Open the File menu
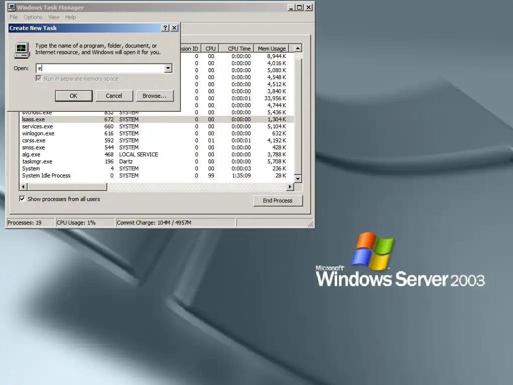The width and height of the screenshot is (513, 385). [14, 17]
